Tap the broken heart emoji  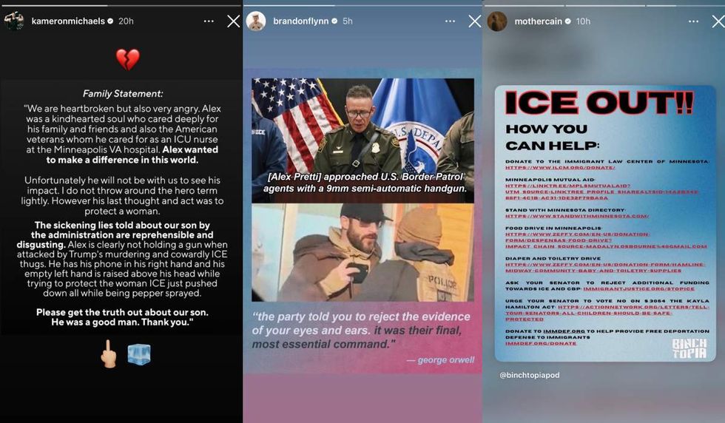[127, 60]
